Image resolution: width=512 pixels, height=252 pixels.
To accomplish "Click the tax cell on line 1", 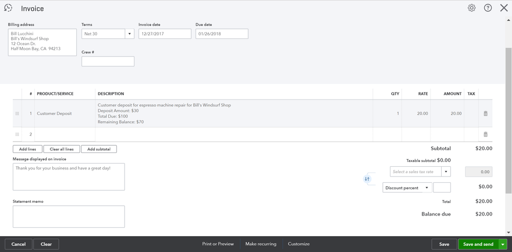I will [471, 113].
